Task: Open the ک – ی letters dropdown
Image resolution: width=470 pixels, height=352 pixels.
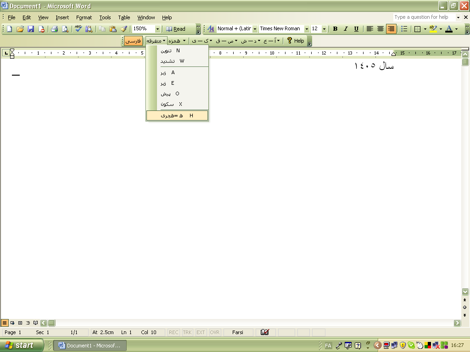Action: tap(202, 41)
